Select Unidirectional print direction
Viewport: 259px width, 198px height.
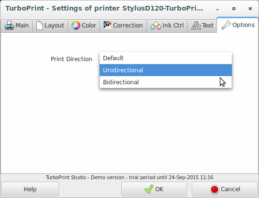click(x=166, y=70)
